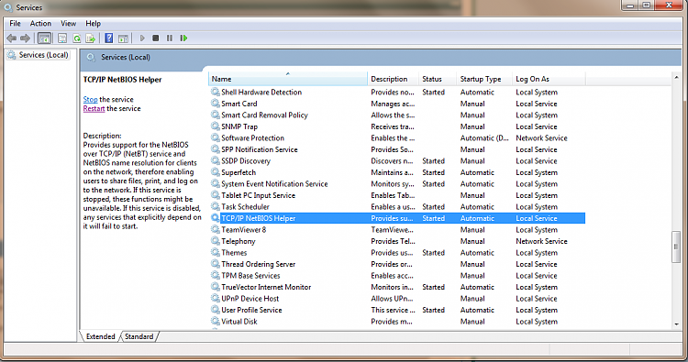Click the gear icon beside TPM Base Services

(215, 275)
